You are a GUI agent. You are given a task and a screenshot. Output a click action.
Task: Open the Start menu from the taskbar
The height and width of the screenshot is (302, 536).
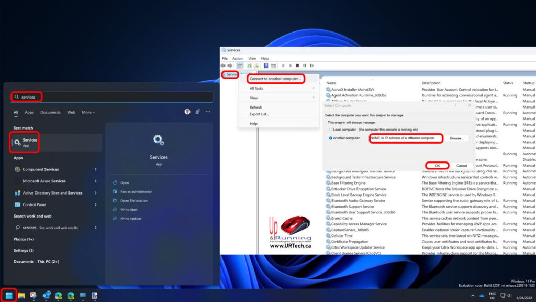pyautogui.click(x=9, y=295)
